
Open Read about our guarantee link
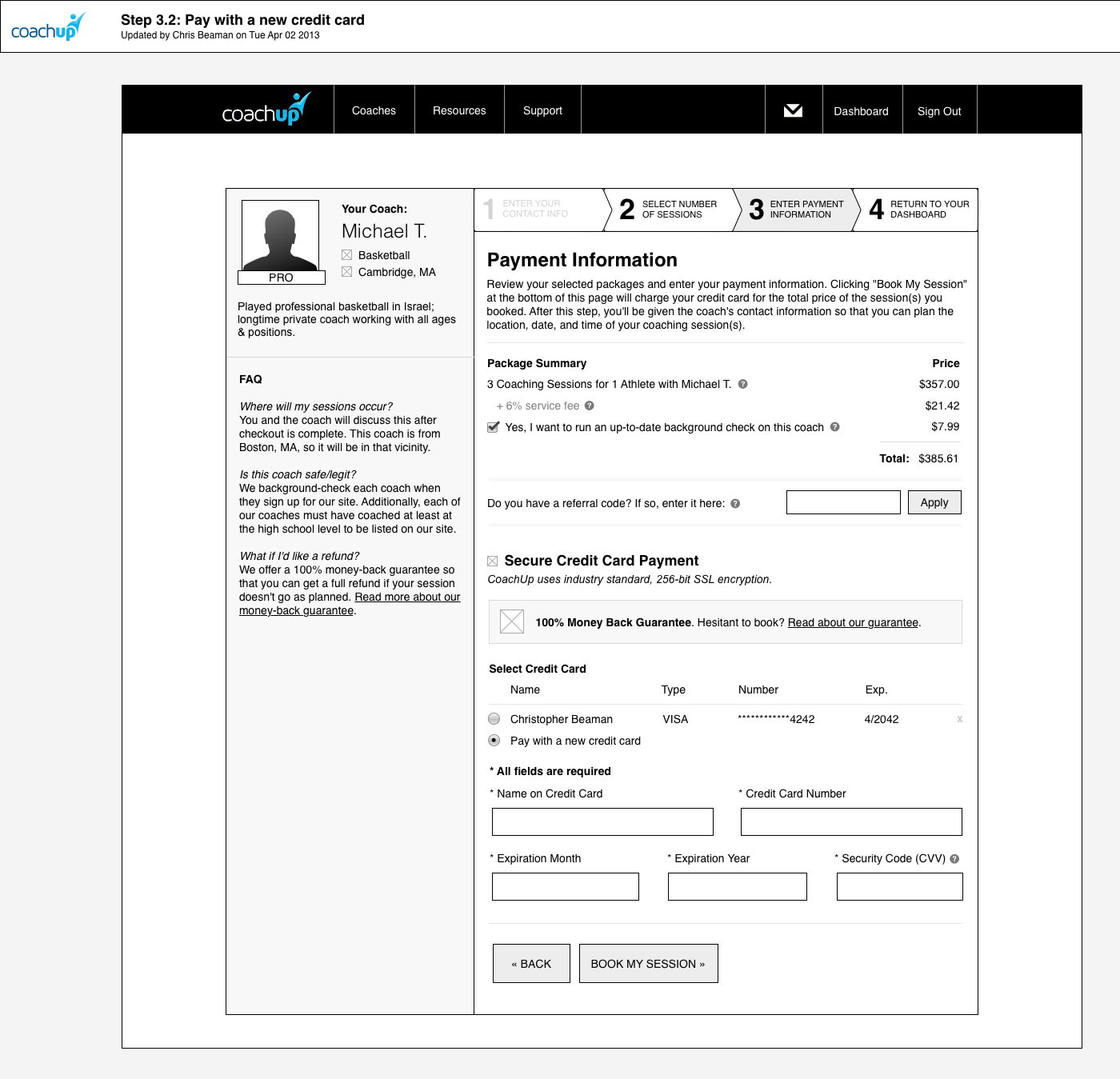(853, 622)
